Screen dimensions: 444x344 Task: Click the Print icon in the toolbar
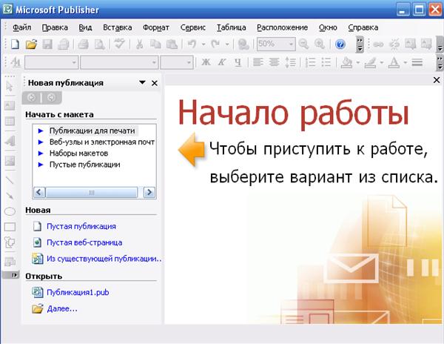point(83,44)
